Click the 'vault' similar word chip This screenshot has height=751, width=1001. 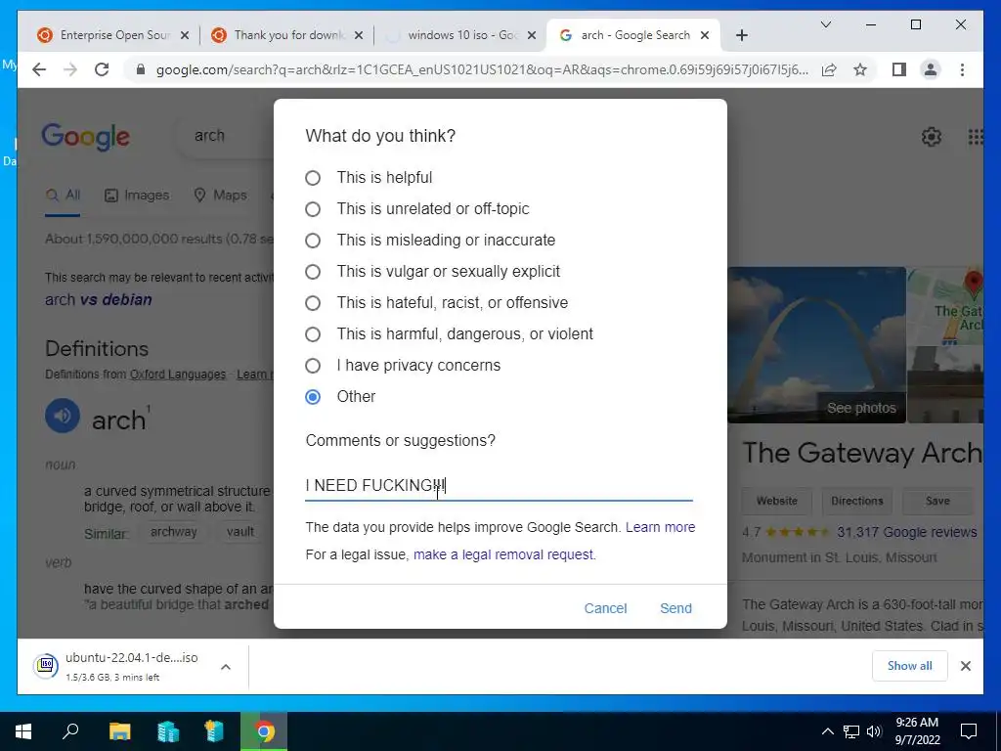pyautogui.click(x=240, y=532)
